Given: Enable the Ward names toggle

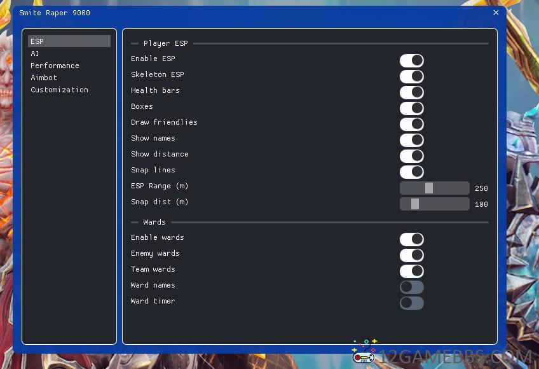Looking at the screenshot, I should point(411,287).
